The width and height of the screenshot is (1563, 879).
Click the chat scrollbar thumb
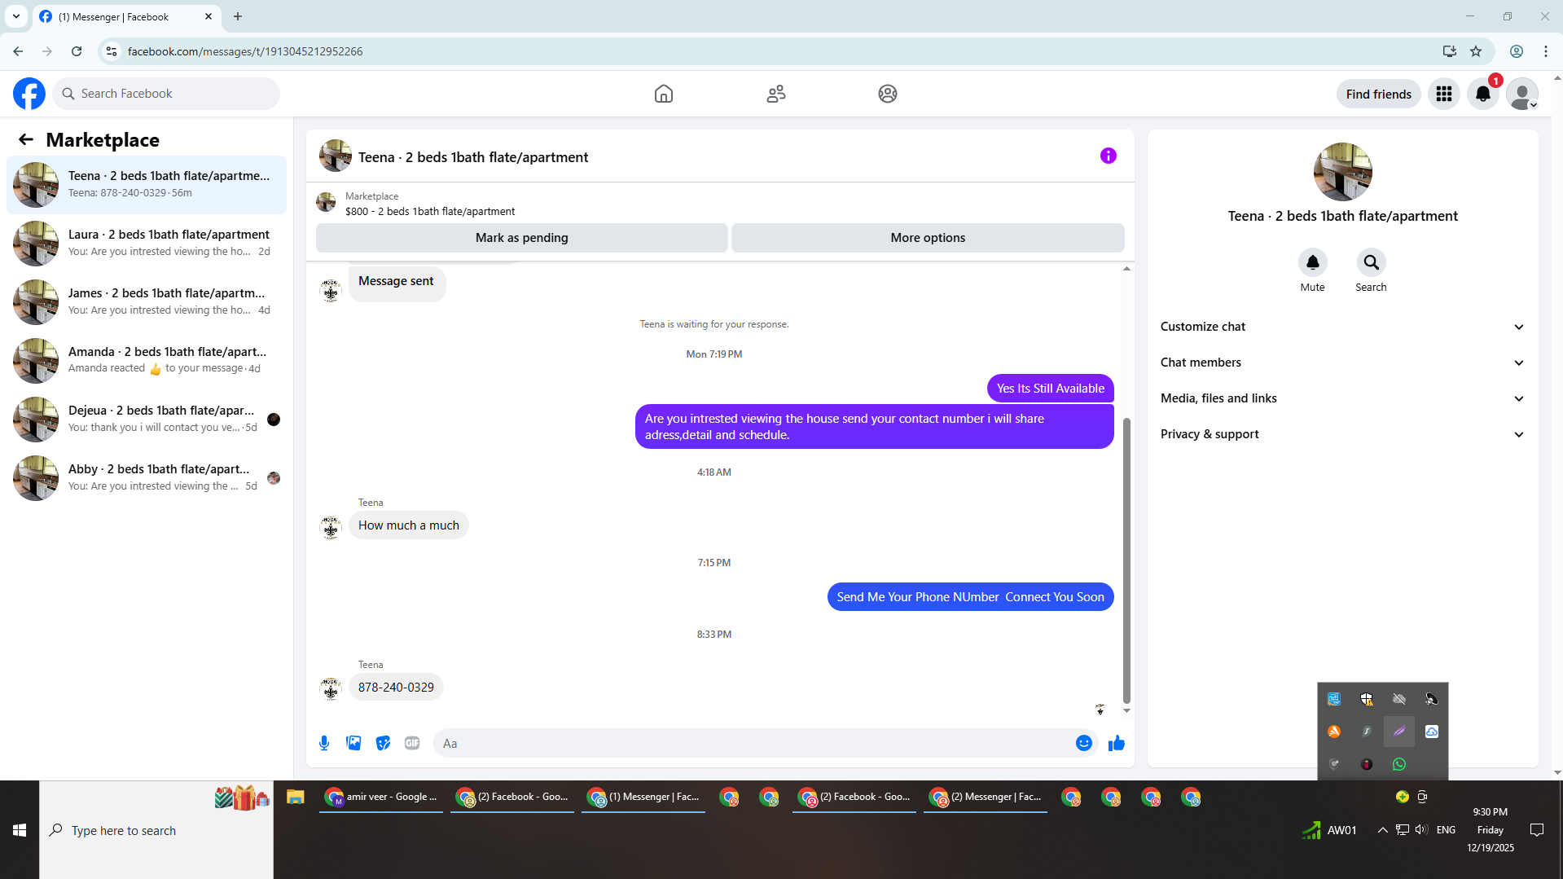[1126, 560]
